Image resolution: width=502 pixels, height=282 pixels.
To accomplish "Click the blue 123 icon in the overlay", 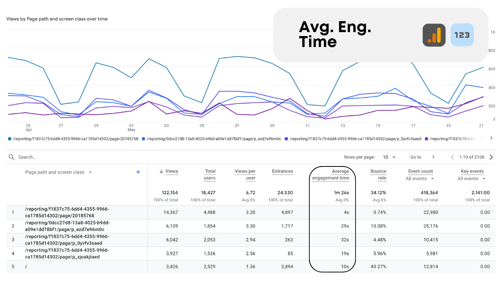I will coord(462,35).
